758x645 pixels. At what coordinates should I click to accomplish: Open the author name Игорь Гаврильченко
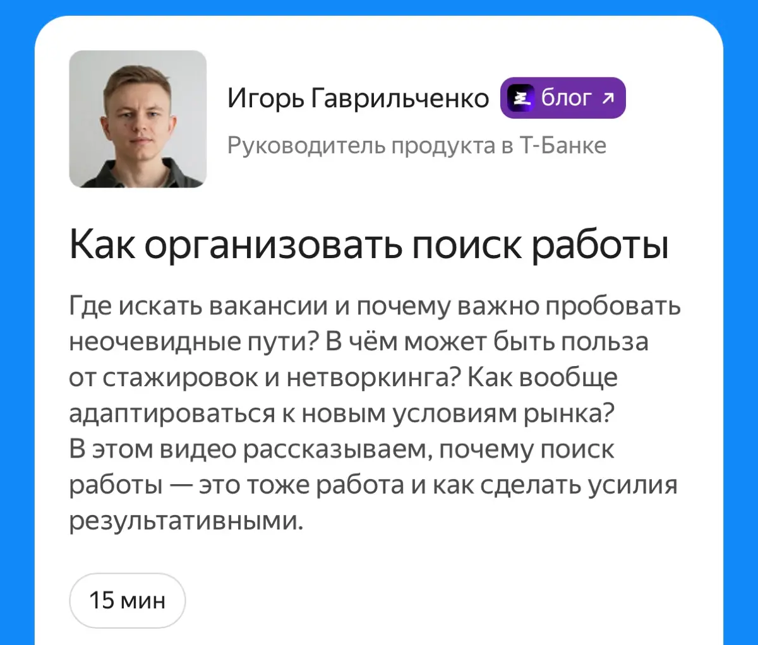tap(358, 97)
